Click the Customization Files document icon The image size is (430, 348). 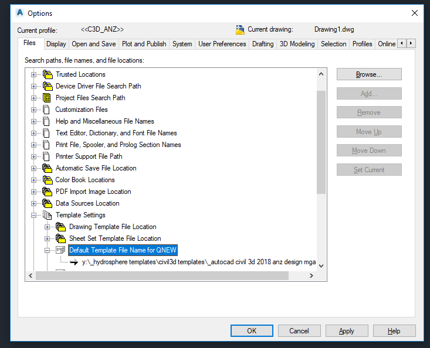point(46,110)
